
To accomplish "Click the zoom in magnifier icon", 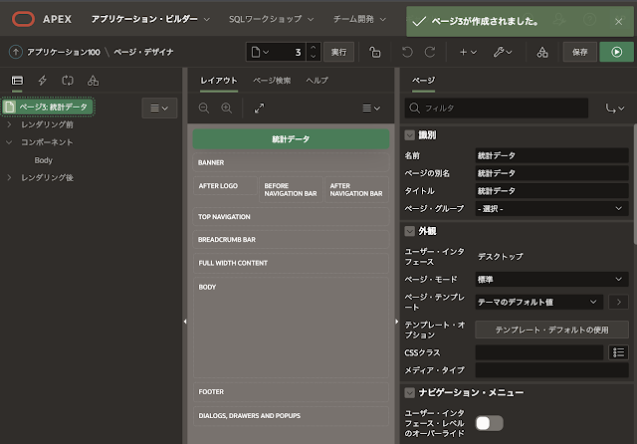I will point(226,109).
